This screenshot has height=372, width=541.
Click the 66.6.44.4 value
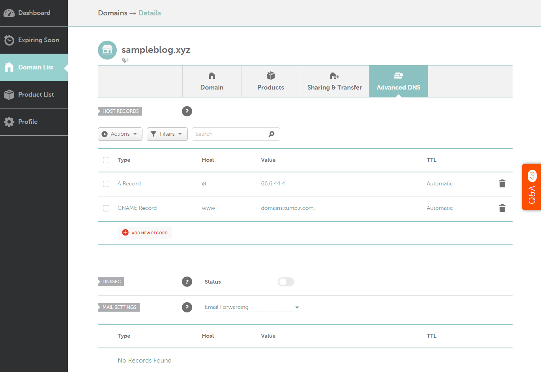(273, 184)
